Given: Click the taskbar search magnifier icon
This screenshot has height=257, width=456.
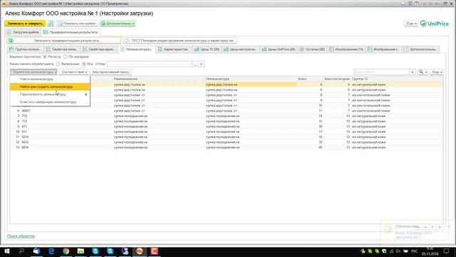Looking at the screenshot, I should [x=21, y=251].
